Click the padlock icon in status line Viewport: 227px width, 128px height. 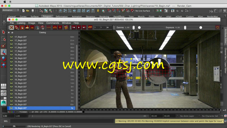[98, 11]
